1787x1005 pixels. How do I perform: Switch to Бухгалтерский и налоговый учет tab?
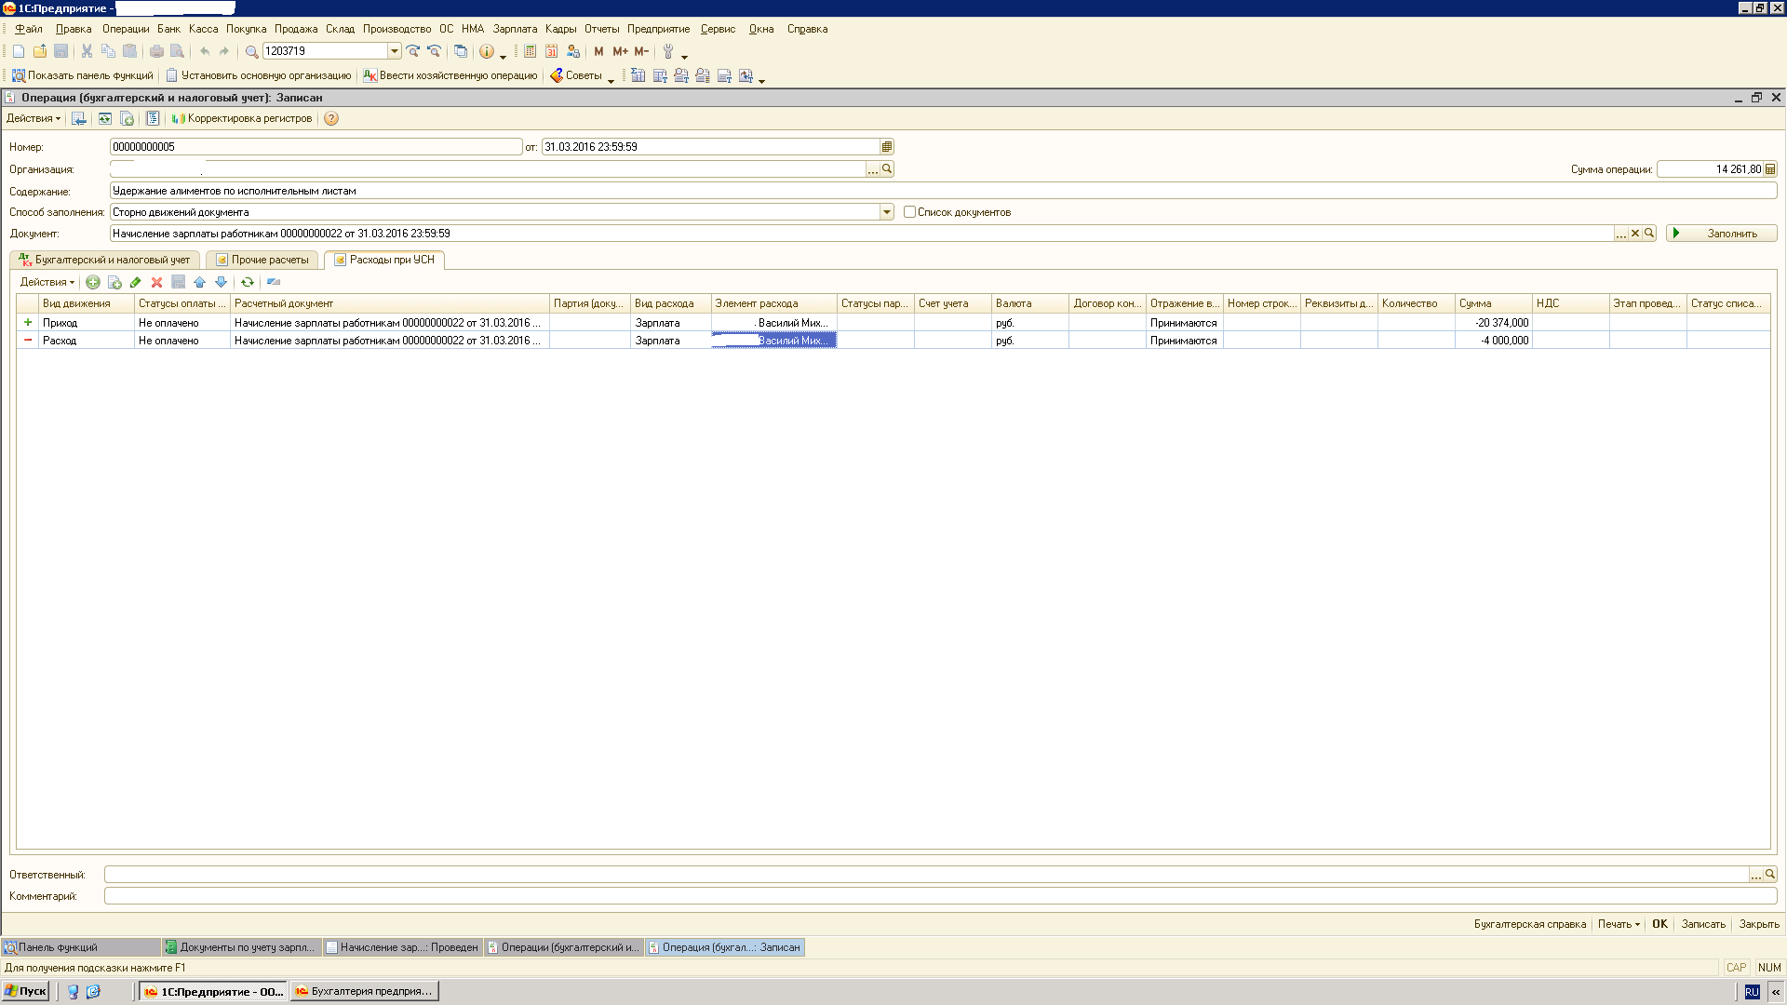coord(105,260)
